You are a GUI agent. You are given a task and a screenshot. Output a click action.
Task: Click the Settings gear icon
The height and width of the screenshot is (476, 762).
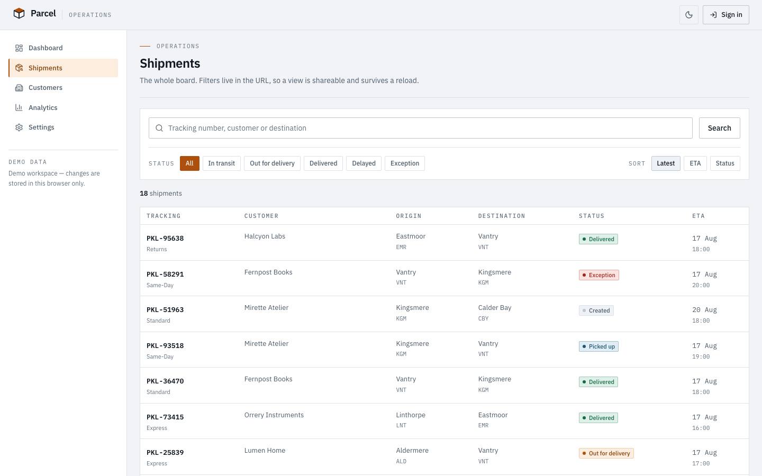click(x=19, y=127)
